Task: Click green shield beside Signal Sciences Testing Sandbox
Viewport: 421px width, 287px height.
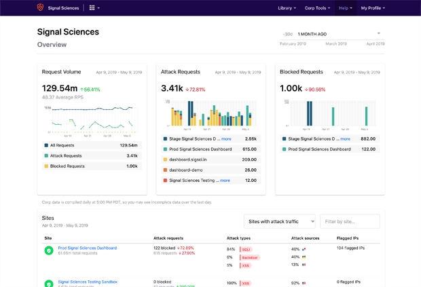Action: pyautogui.click(x=49, y=284)
